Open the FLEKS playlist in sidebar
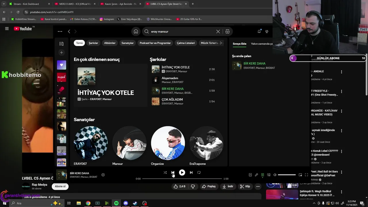The width and height of the screenshot is (368, 207). 62,77
